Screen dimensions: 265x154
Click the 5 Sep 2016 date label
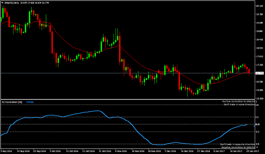coord(7,151)
